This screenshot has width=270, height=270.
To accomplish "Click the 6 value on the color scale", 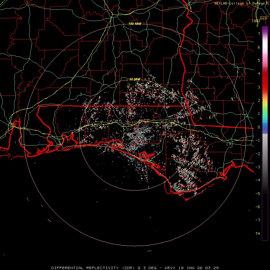I will 259,47.
